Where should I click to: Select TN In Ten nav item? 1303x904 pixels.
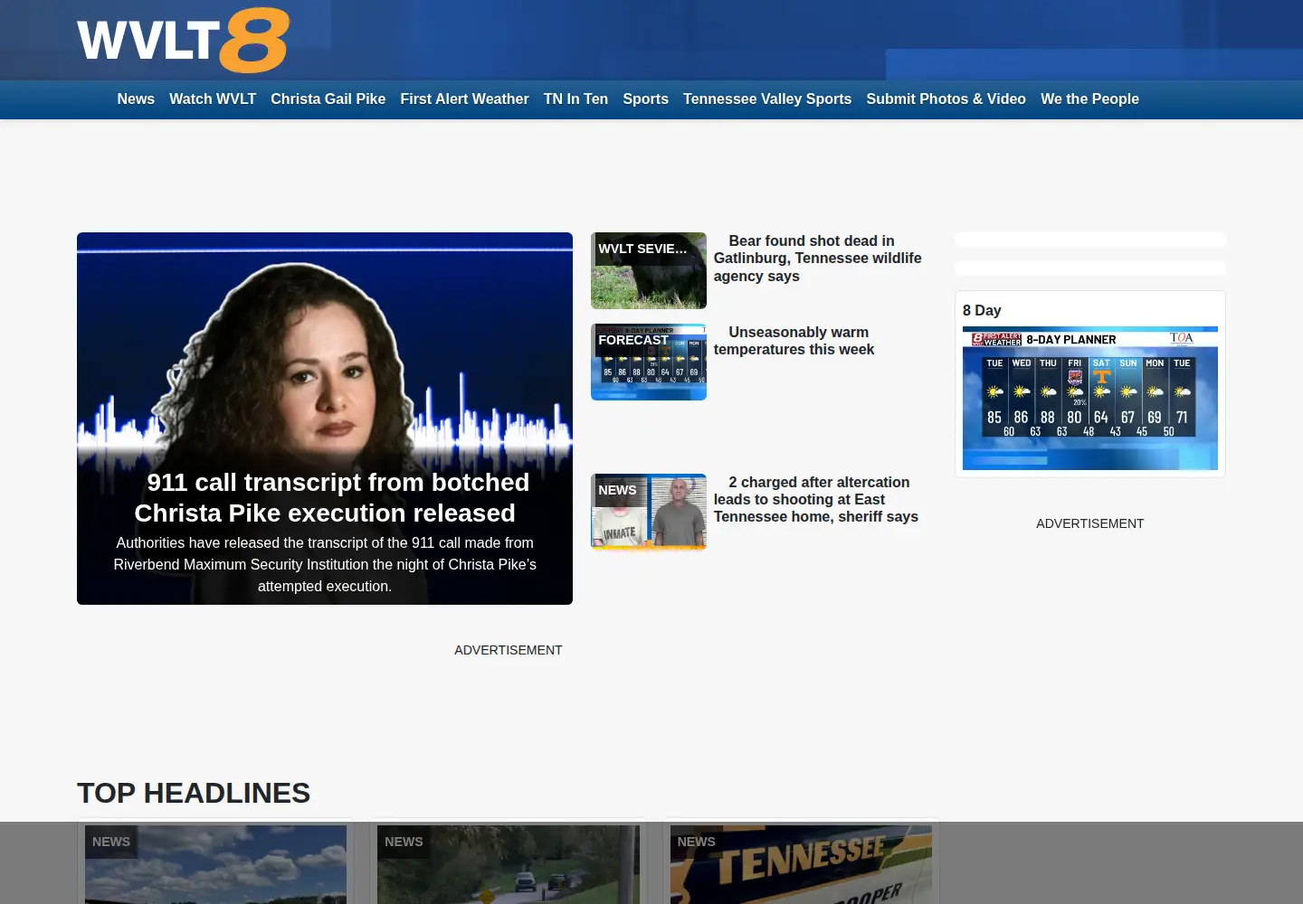point(575,99)
